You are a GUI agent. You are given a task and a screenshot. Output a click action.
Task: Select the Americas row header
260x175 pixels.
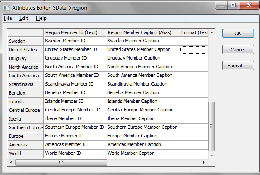26,145
